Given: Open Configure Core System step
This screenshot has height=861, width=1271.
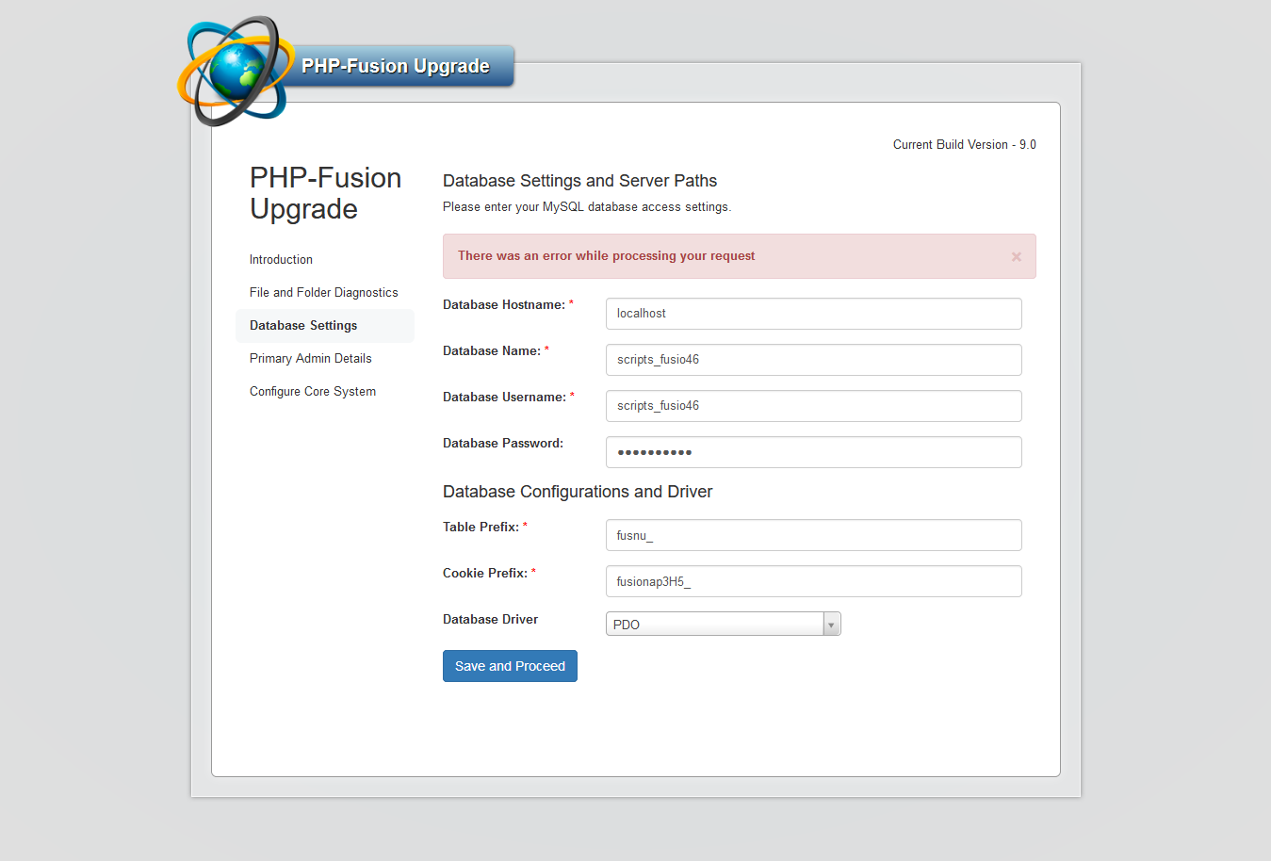Looking at the screenshot, I should [312, 391].
